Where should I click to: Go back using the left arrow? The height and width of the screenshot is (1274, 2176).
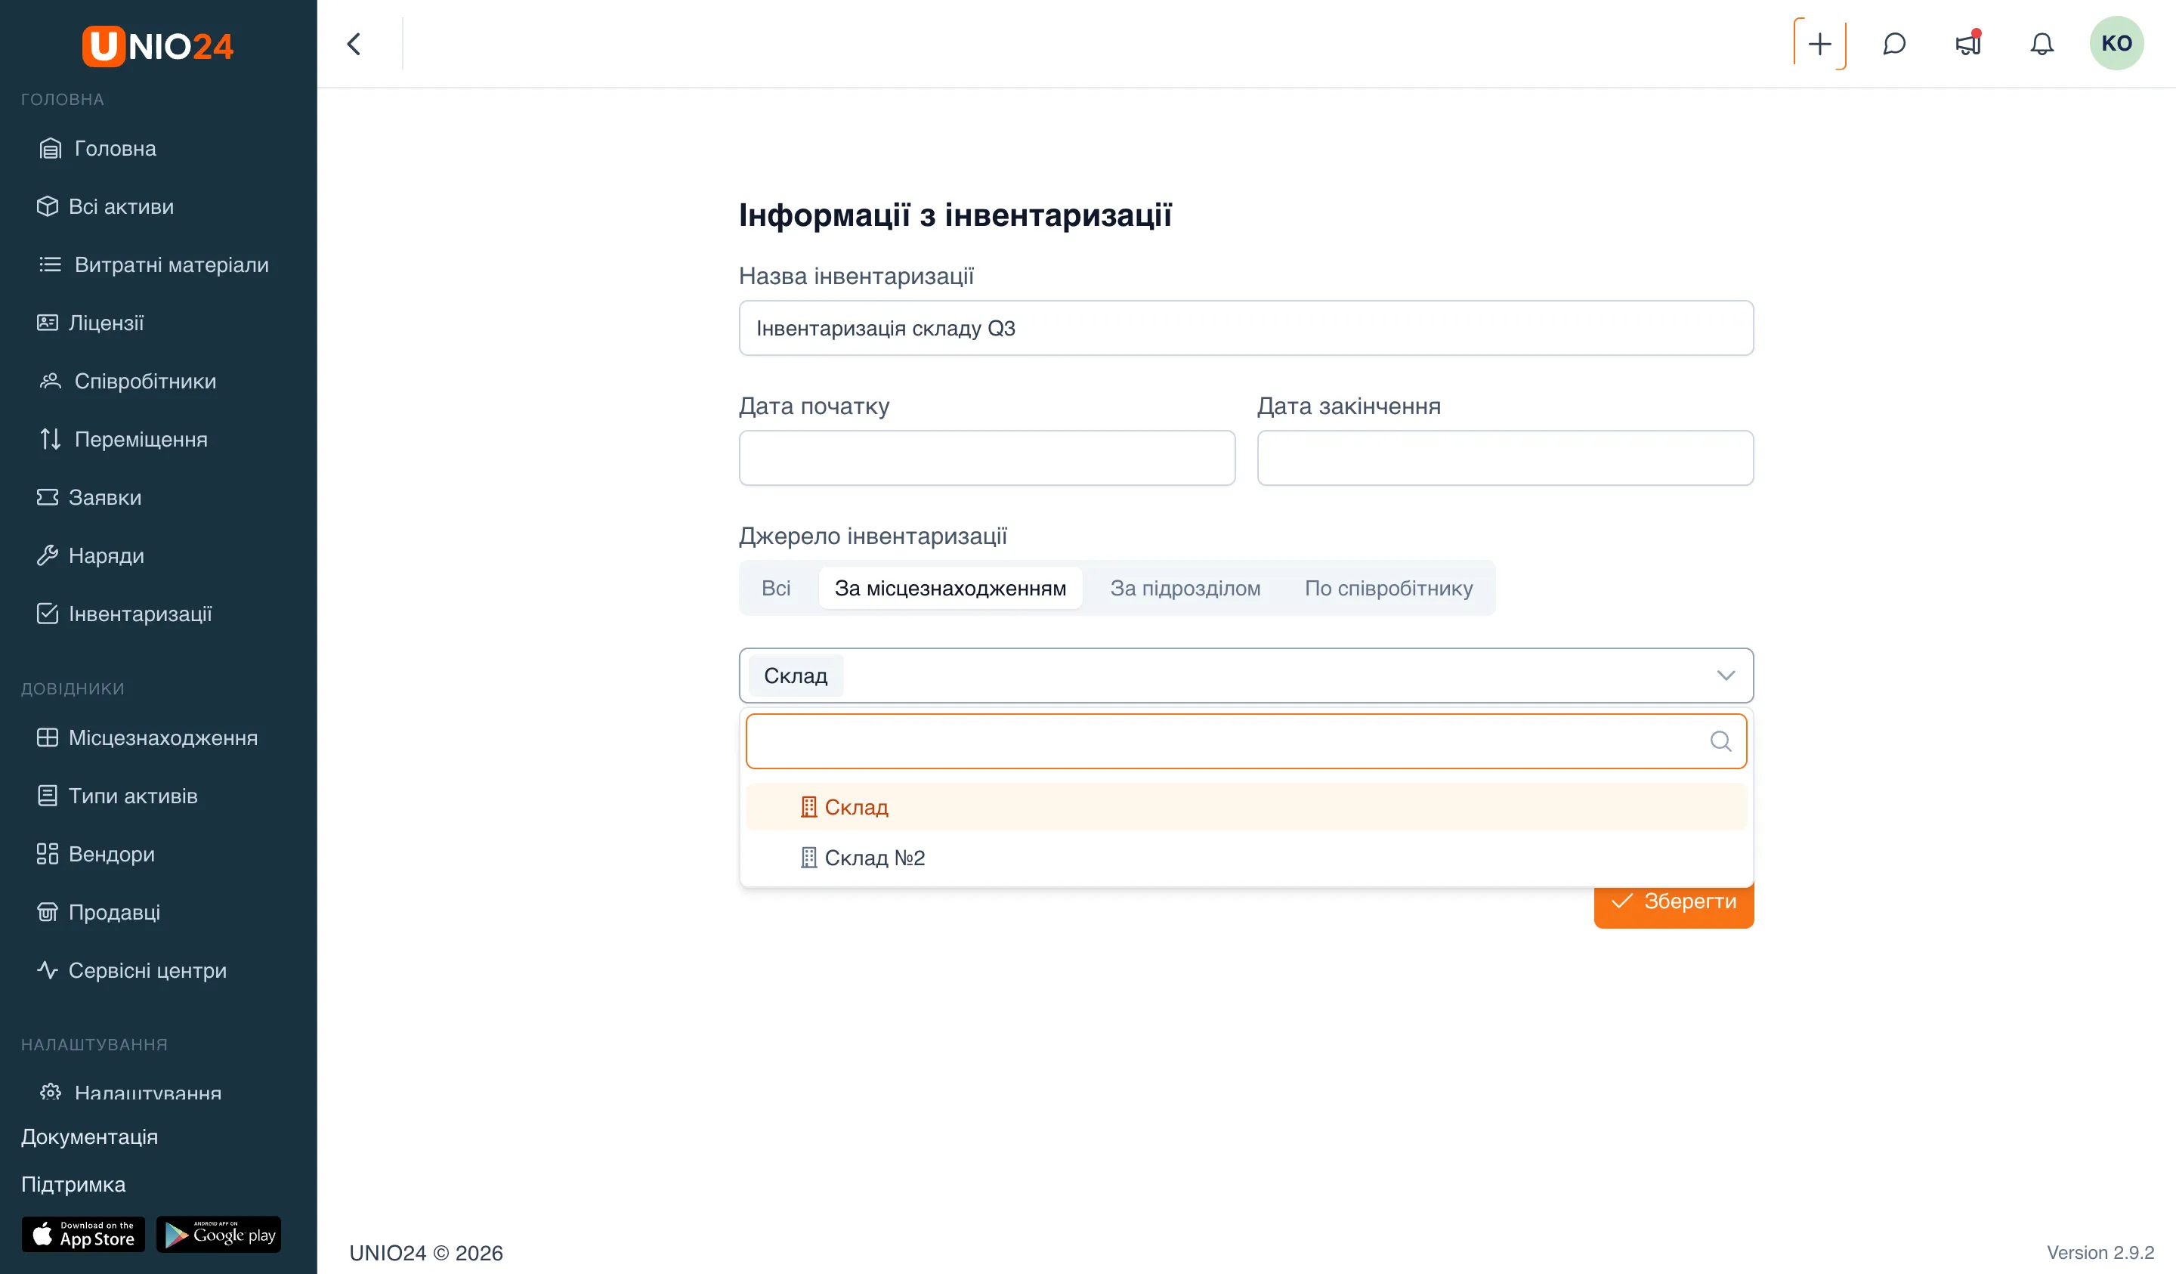(x=354, y=44)
